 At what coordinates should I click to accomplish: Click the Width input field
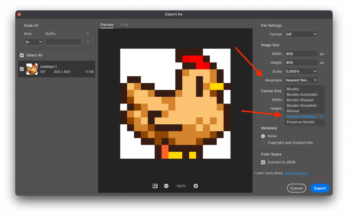301,53
